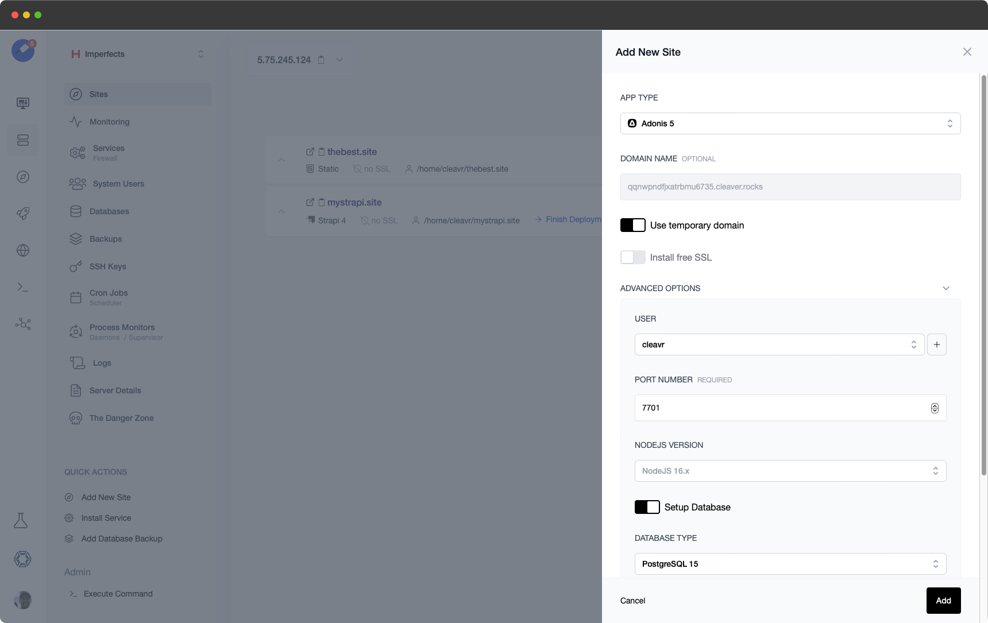
Task: Enable the Install free SSL toggle
Action: pos(632,257)
